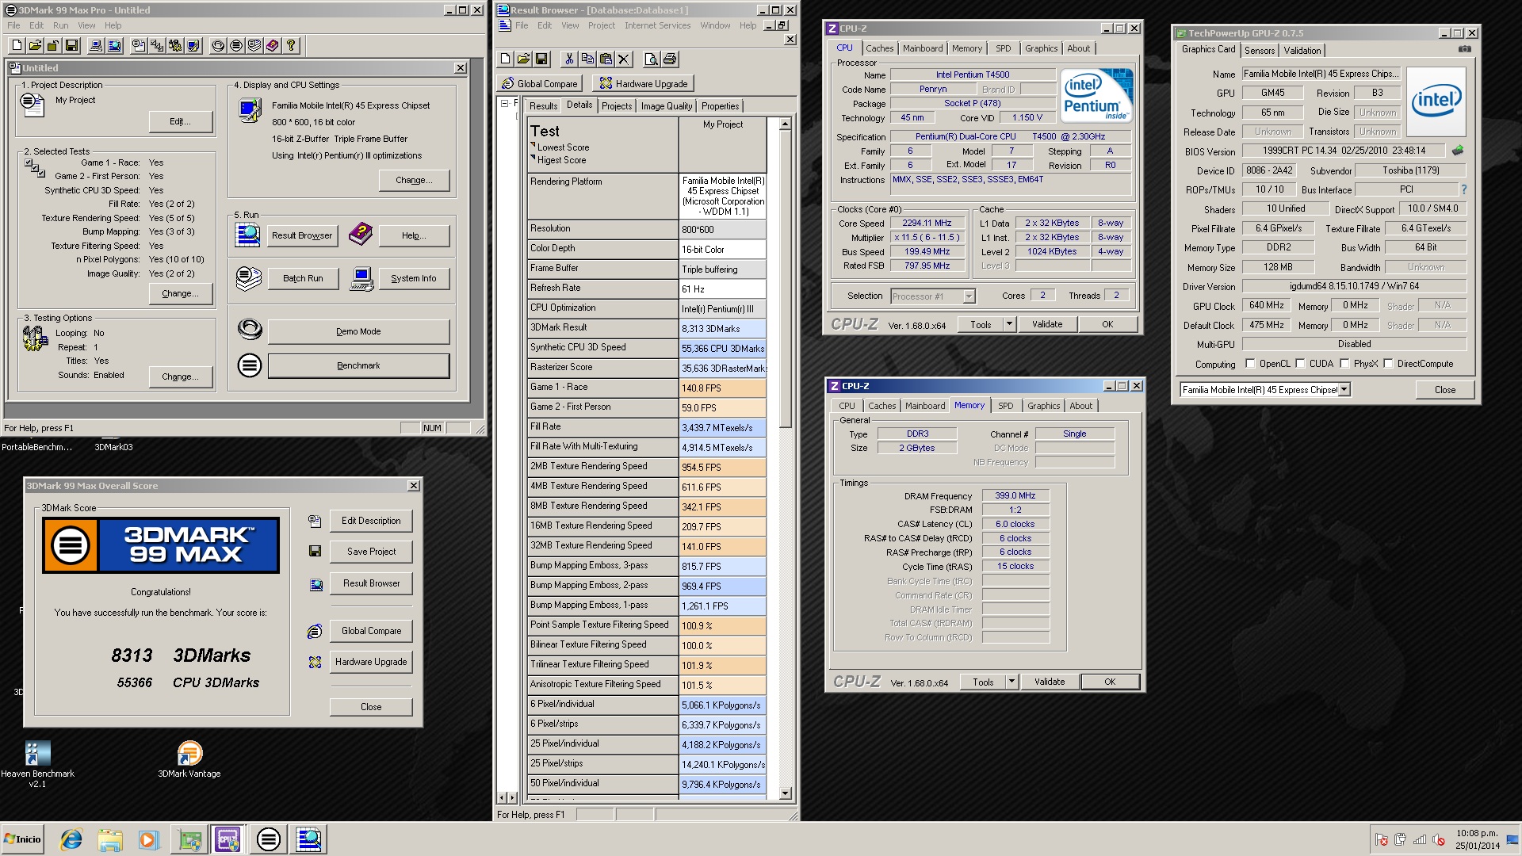Click Benchmark striped-circle icon in 3DMark toolbar
The width and height of the screenshot is (1522, 856).
[x=236, y=46]
